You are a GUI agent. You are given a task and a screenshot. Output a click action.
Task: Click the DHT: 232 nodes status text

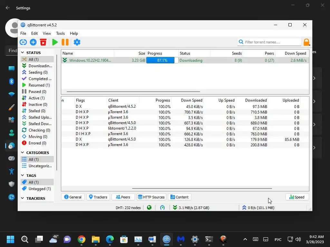(x=128, y=208)
